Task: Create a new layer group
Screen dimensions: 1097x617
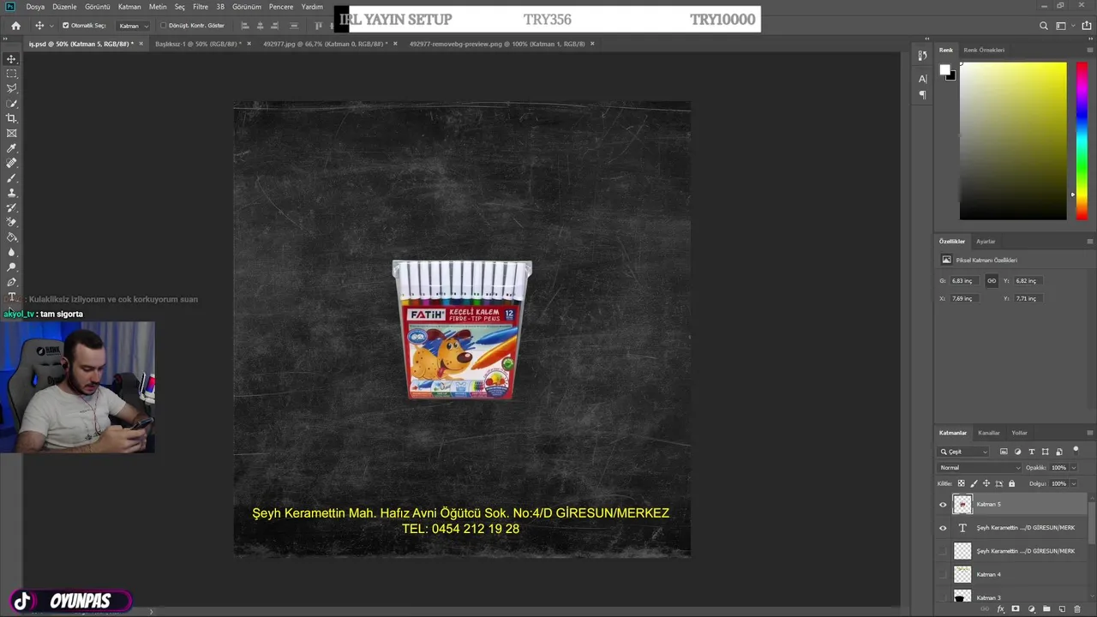Action: [1046, 609]
